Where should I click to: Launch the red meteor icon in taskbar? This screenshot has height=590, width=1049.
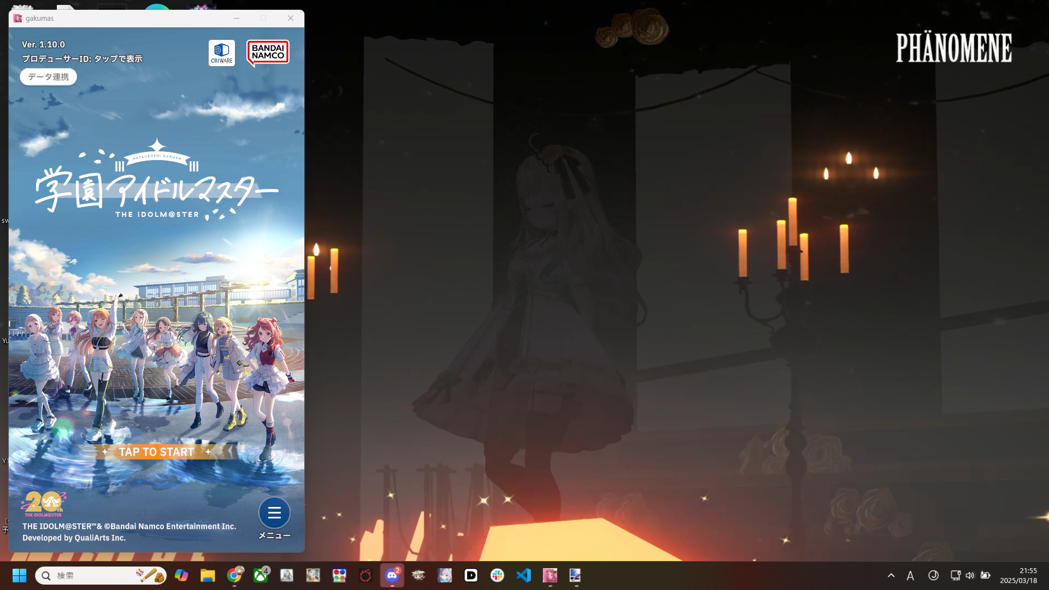(x=366, y=575)
